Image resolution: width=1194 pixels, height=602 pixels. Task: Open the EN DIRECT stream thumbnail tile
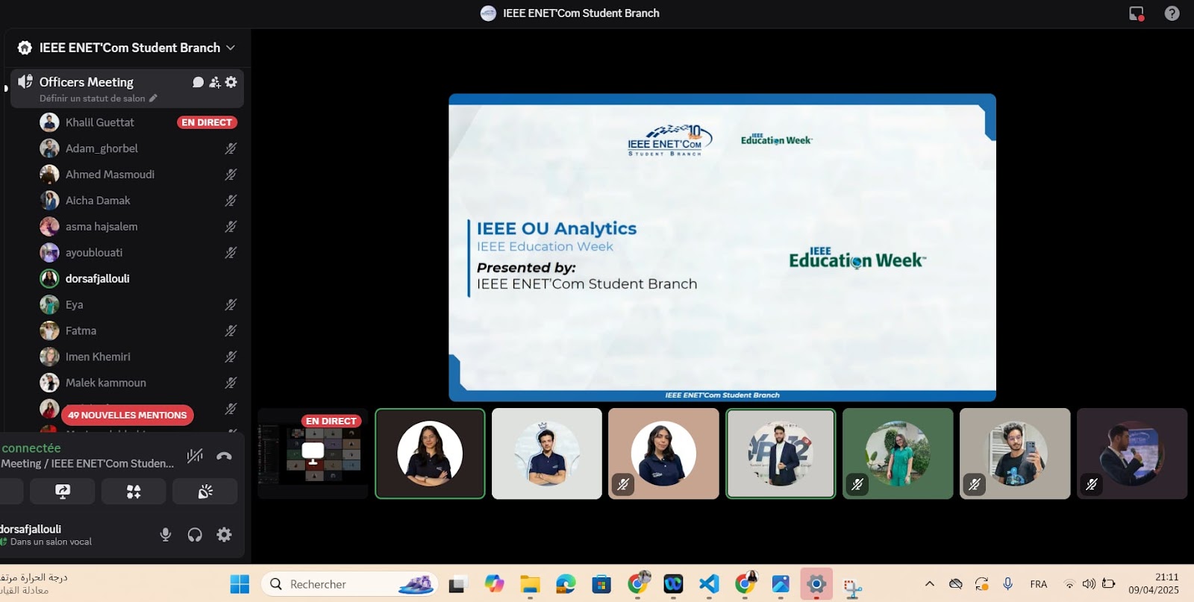click(x=313, y=454)
